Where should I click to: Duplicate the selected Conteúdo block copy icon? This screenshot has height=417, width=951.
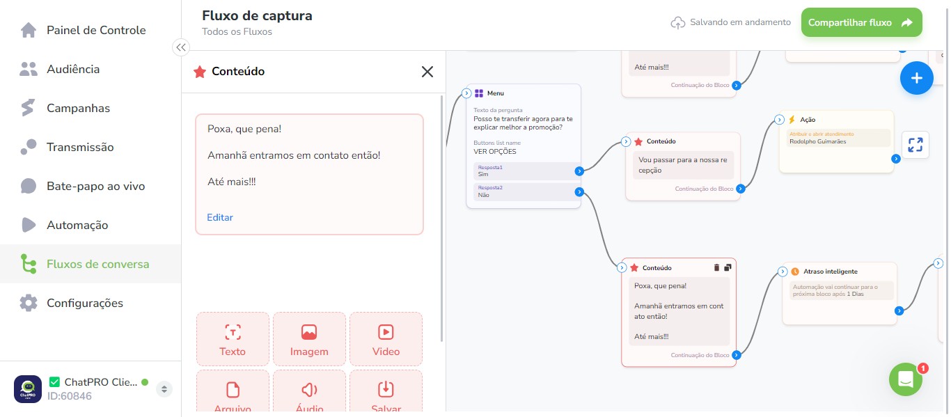(x=728, y=267)
